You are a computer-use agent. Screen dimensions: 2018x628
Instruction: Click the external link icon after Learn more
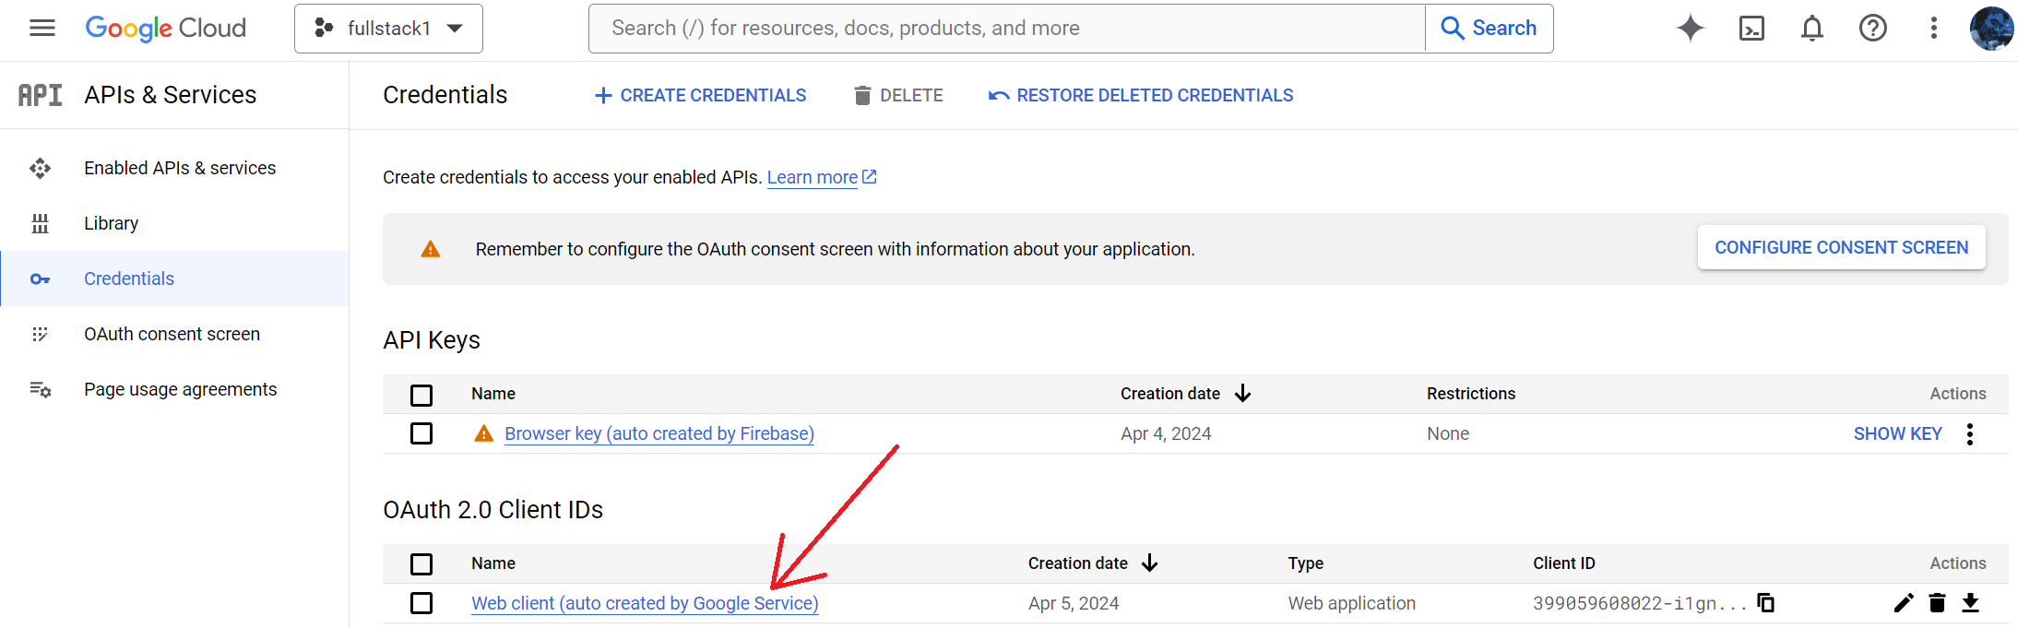(x=870, y=176)
